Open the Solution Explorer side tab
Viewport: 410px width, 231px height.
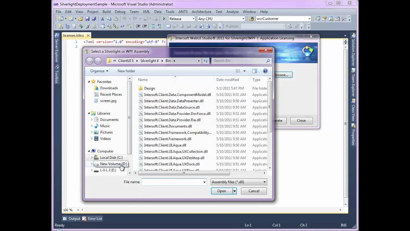353,50
